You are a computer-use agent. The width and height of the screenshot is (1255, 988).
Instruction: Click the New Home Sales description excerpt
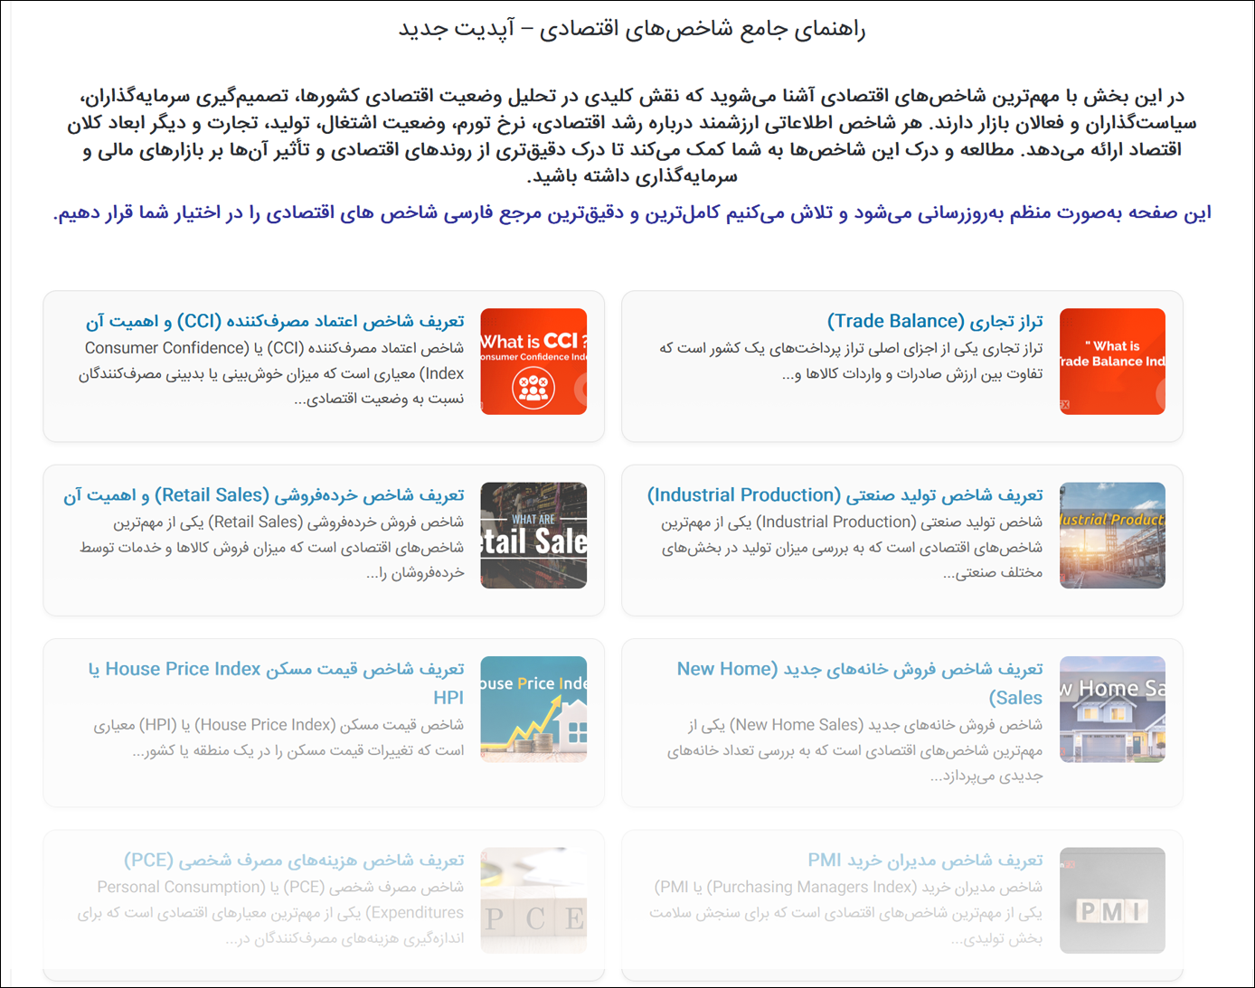pos(854,750)
